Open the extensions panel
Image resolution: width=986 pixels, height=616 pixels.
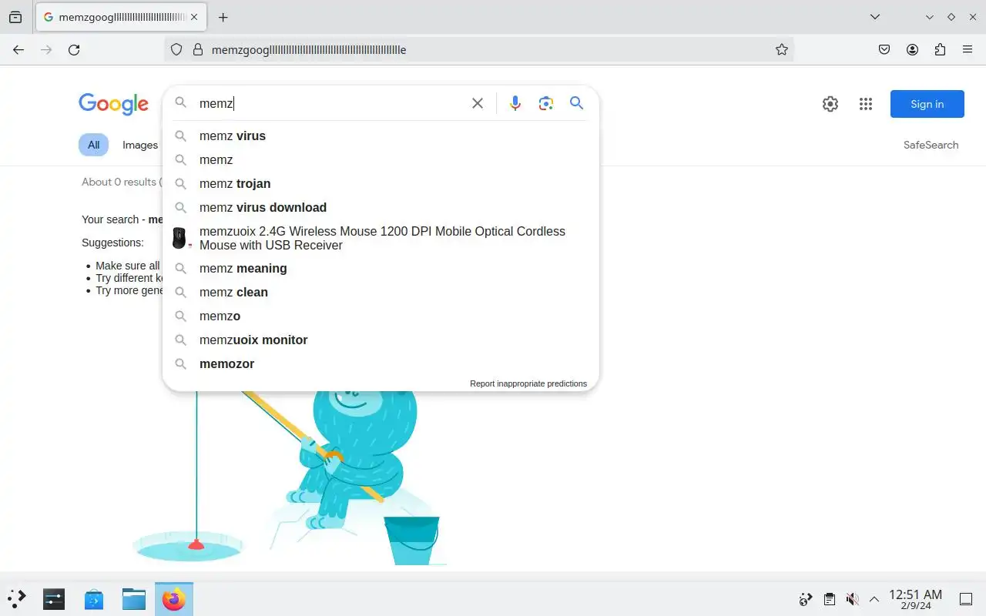(x=940, y=49)
